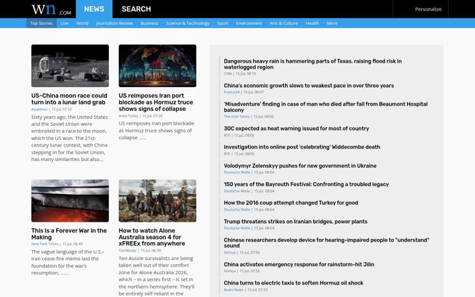The image size is (475, 297).
Task: Click the 'Sixty years ago, the United States' summary text
Action: coord(69,138)
